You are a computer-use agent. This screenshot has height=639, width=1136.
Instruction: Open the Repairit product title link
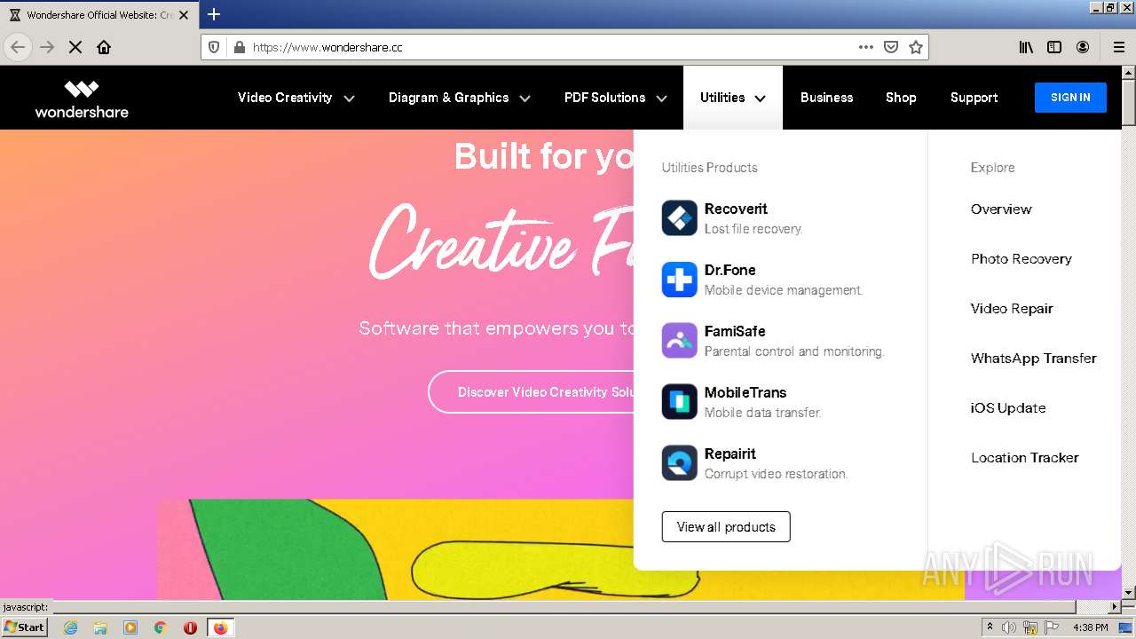[x=730, y=454]
